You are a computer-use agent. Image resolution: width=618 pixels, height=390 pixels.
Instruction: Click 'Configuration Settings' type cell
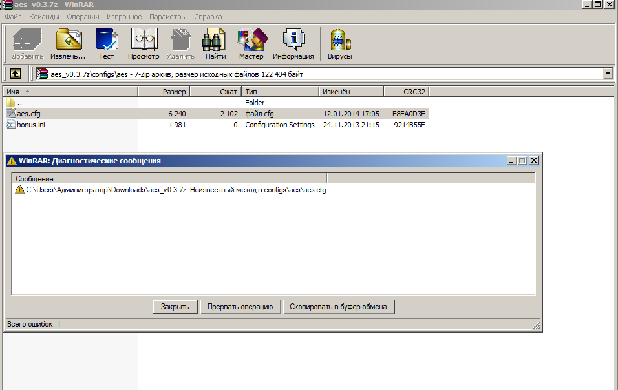[x=280, y=125]
